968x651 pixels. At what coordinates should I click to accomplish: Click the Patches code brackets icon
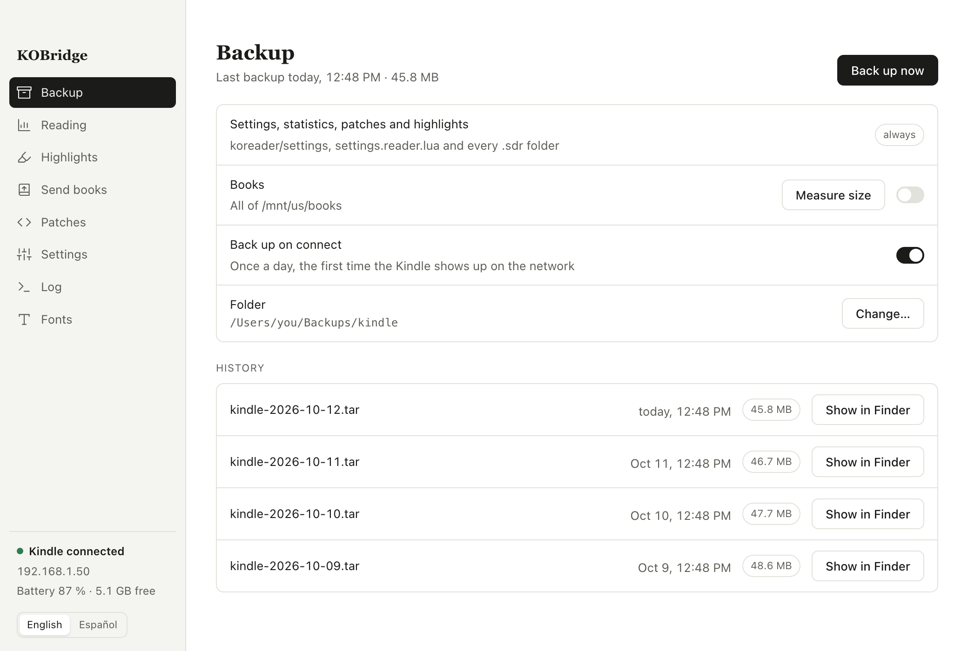(x=24, y=222)
